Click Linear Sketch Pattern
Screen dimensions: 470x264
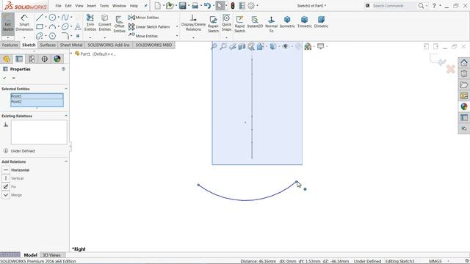point(149,26)
